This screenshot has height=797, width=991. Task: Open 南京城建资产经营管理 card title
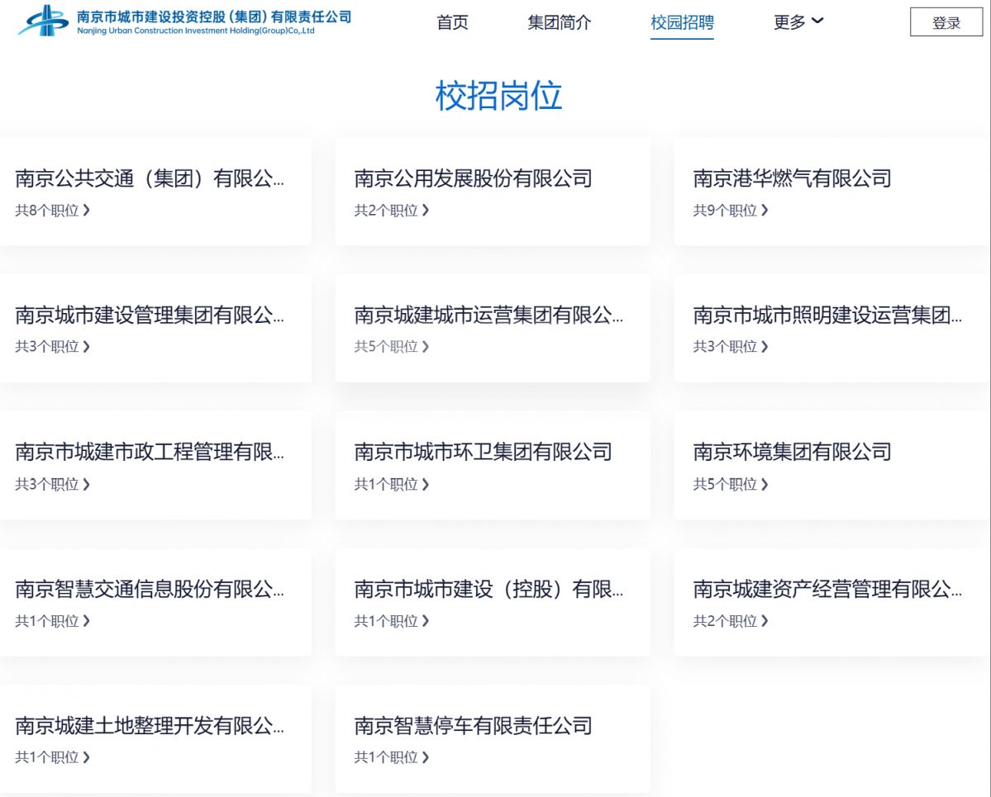[x=827, y=589]
